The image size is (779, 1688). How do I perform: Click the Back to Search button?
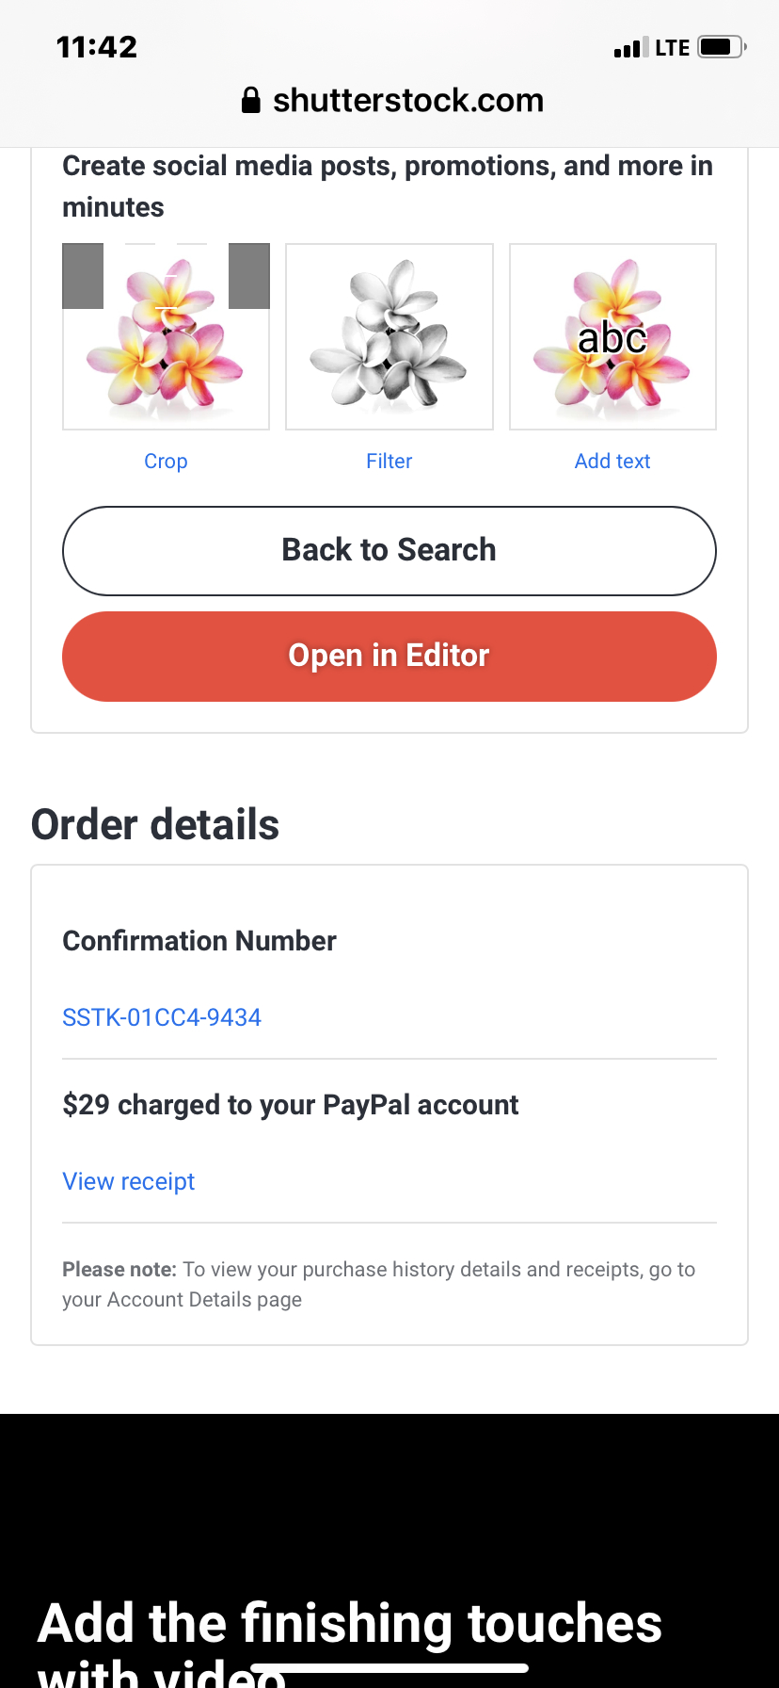pyautogui.click(x=389, y=550)
